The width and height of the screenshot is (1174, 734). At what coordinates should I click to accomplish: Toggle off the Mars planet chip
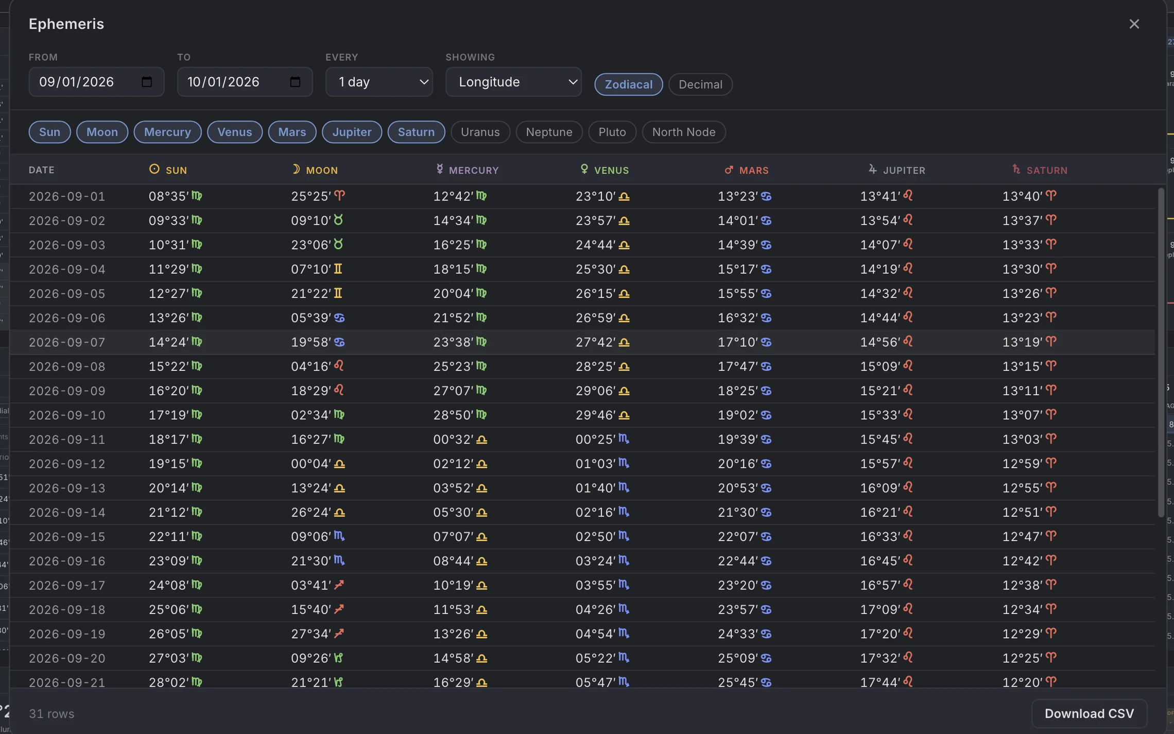pyautogui.click(x=292, y=132)
